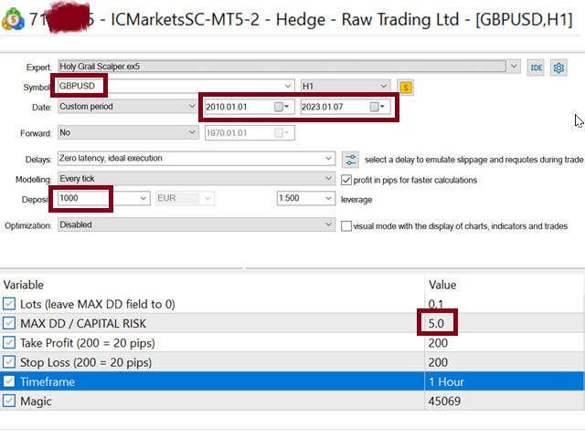The height and width of the screenshot is (438, 585).
Task: Click the MetaTrader app icon in title
Action: click(14, 19)
